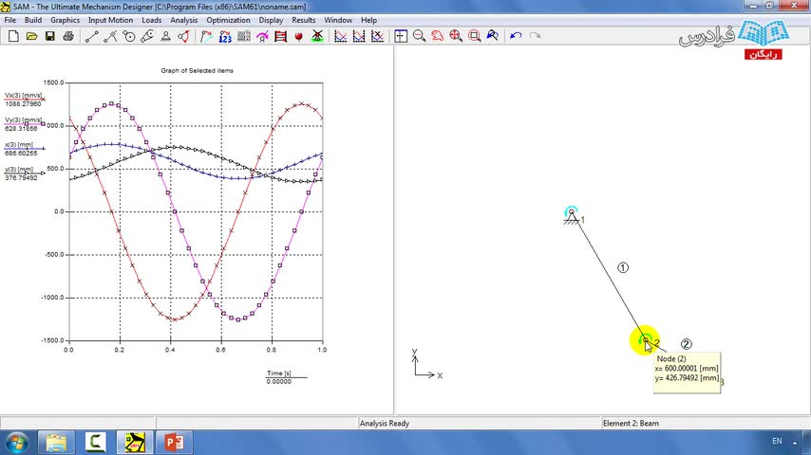This screenshot has width=811, height=455.
Task: Click the third graph icon with cross
Action: (x=378, y=36)
